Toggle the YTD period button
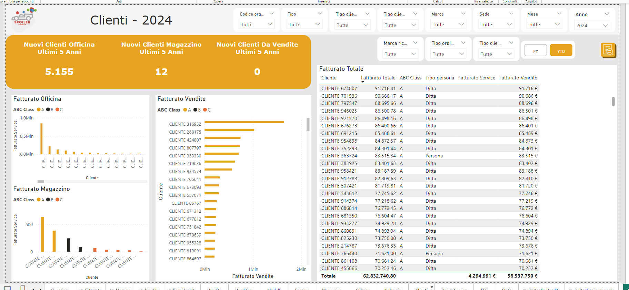The image size is (629, 290). click(x=561, y=50)
